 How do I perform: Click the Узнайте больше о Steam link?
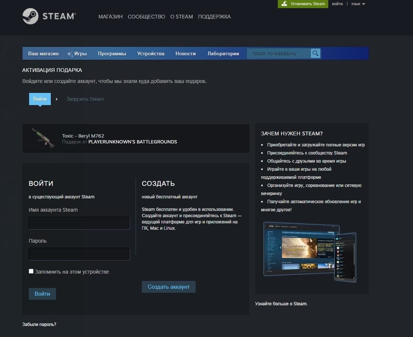pos(281,304)
